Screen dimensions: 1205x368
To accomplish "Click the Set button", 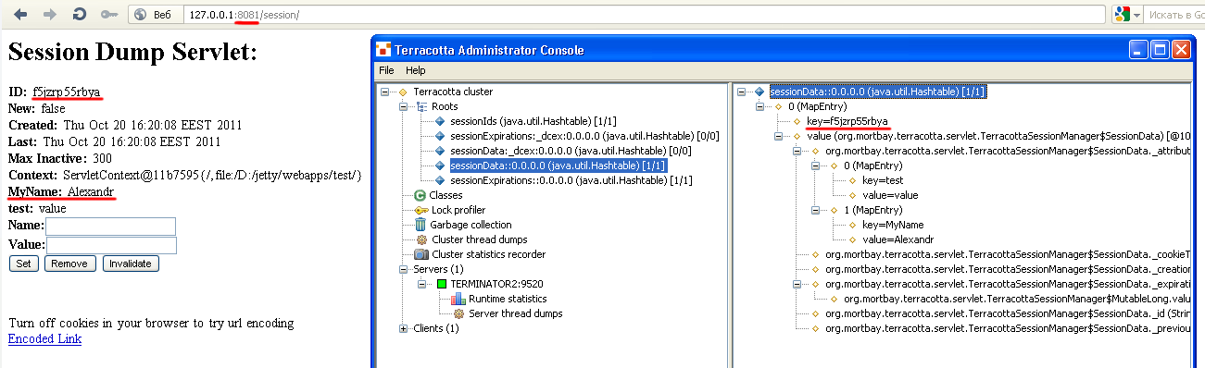I will (24, 264).
